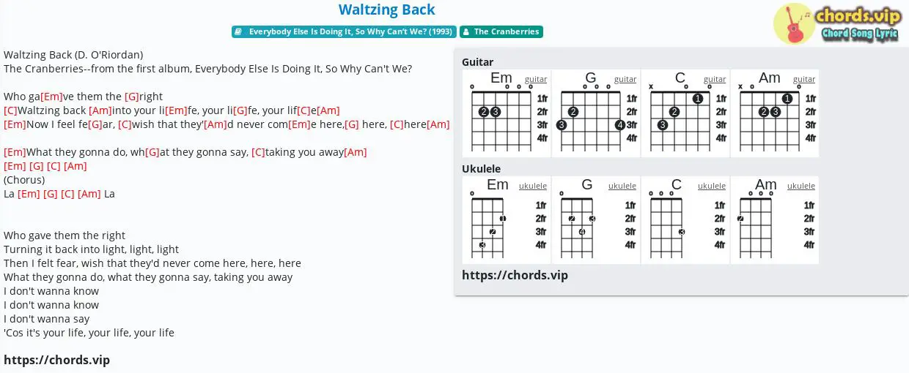
Task: Open the Am guitar chord diagram
Action: (x=775, y=113)
